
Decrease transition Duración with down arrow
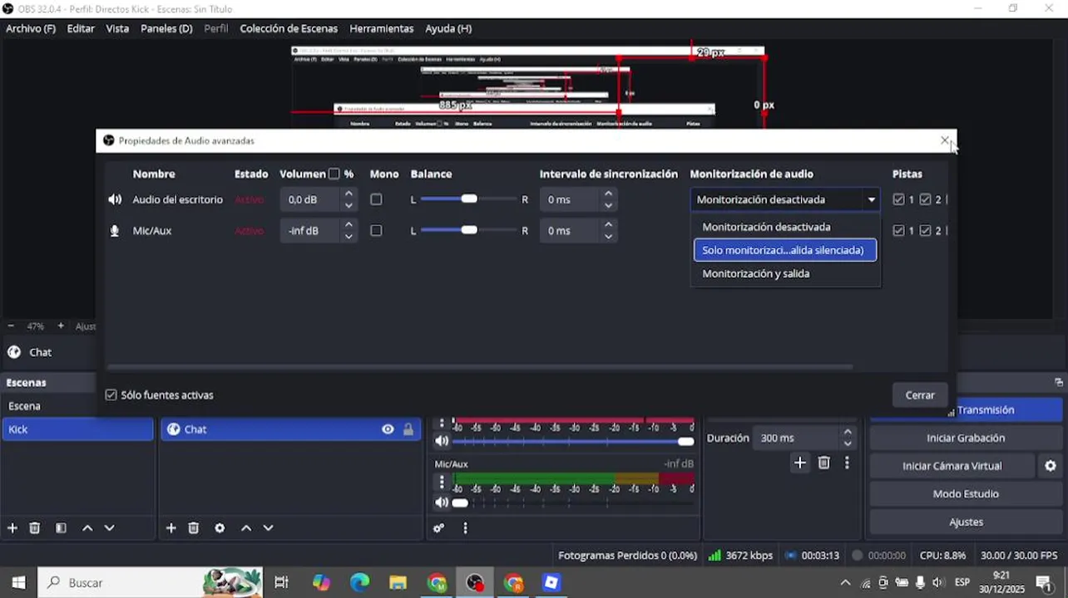[848, 444]
